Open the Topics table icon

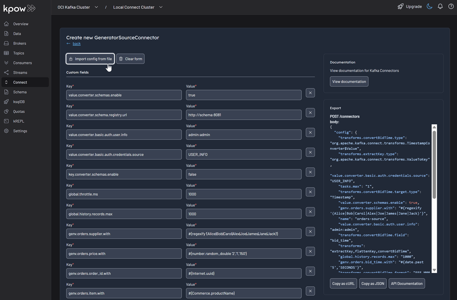(6, 53)
